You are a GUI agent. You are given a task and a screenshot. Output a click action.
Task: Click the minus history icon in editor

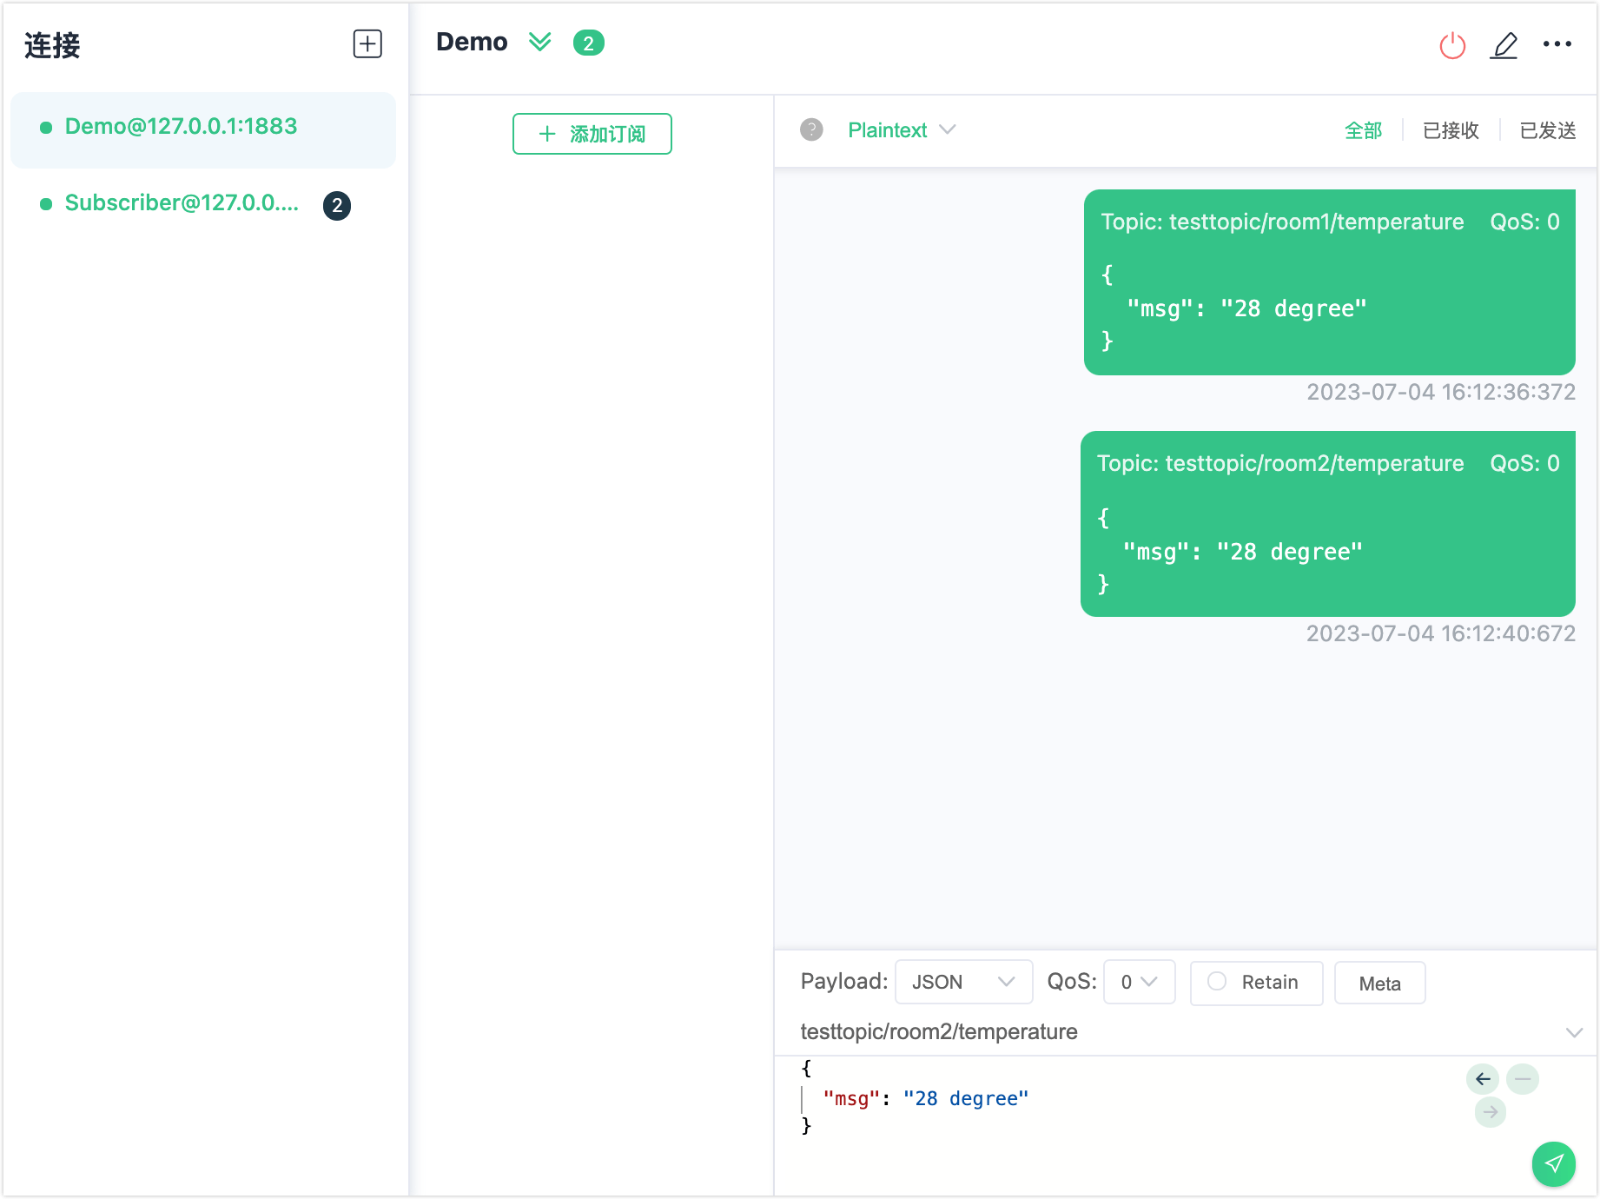click(1523, 1079)
